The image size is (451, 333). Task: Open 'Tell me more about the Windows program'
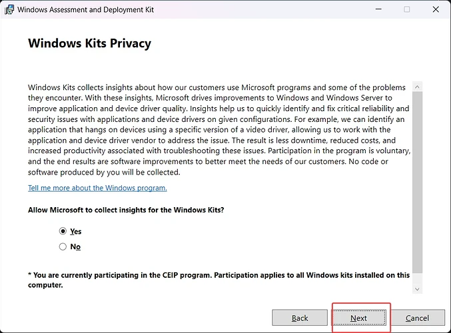click(x=97, y=188)
